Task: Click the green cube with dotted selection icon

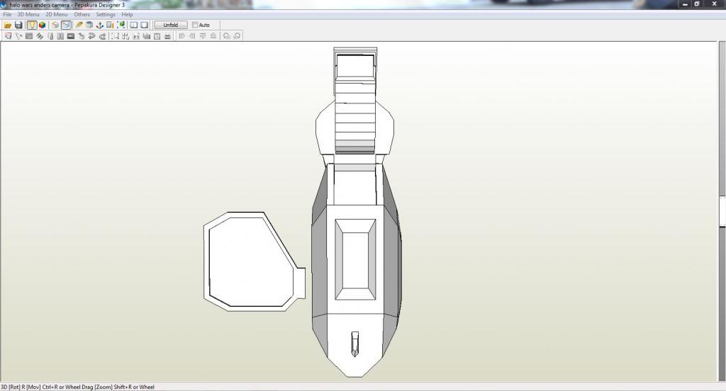Action: coord(121,25)
